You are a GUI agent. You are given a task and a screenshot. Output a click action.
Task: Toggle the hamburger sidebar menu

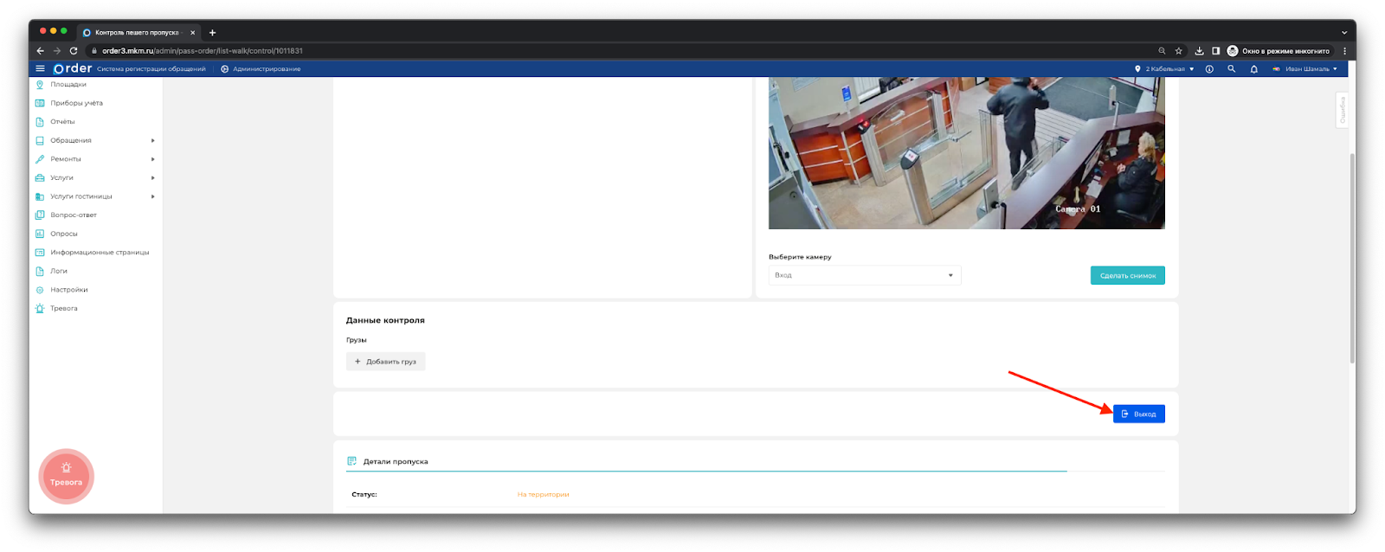[40, 68]
